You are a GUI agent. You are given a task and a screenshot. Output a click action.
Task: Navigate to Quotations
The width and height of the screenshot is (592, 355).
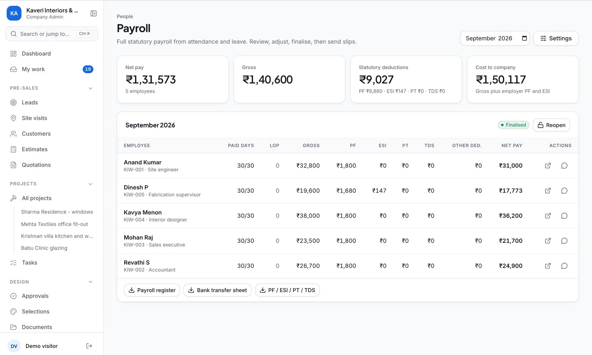(x=51, y=165)
